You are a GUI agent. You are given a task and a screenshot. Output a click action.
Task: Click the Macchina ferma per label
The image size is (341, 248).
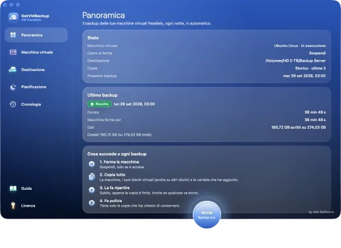coord(104,120)
